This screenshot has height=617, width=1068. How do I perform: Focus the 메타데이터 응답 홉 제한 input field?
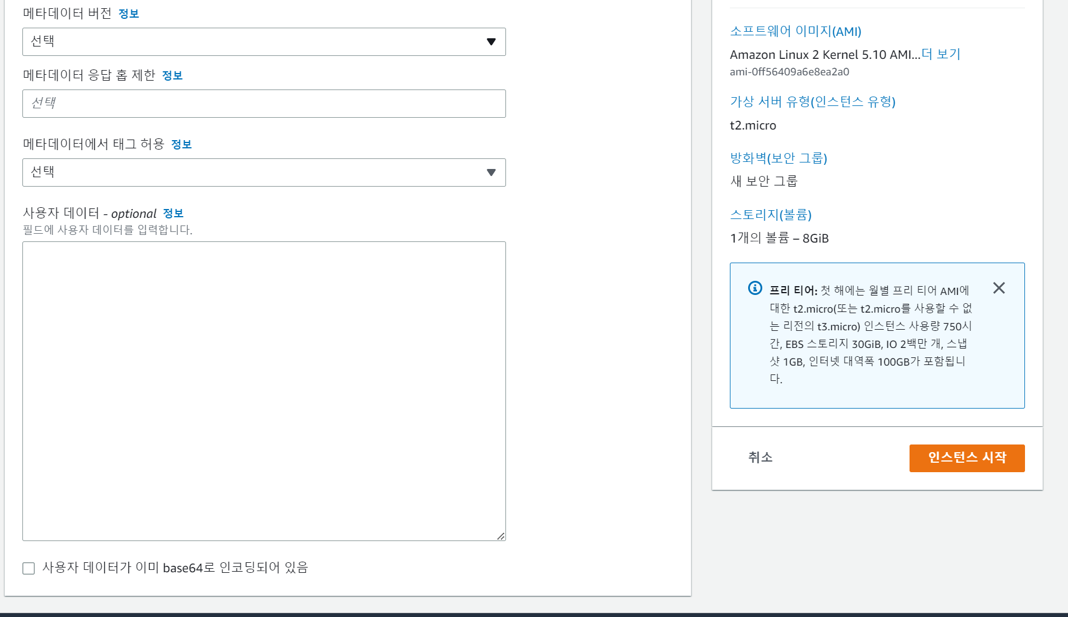click(x=264, y=104)
